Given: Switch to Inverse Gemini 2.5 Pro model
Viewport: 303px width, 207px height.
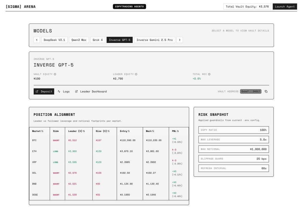Looking at the screenshot, I should 154,40.
